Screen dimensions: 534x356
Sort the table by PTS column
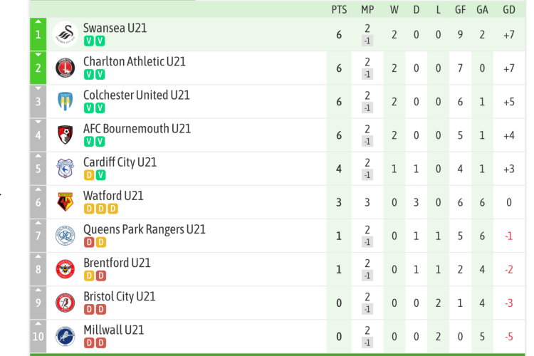(x=339, y=9)
